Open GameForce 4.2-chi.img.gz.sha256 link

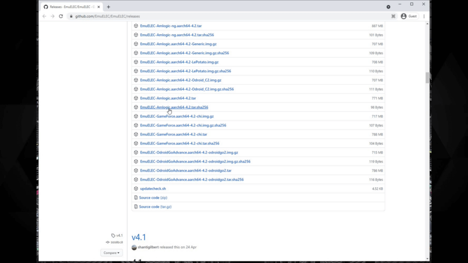(x=183, y=125)
